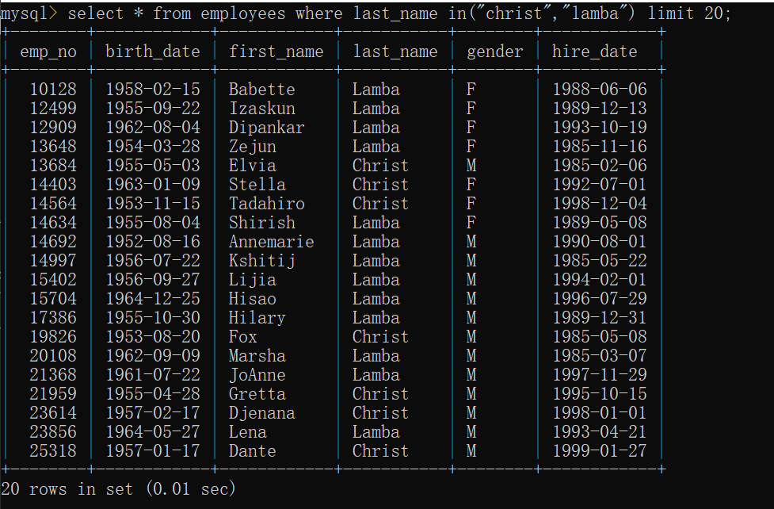
Task: Click employee number 10128
Action: coord(53,90)
